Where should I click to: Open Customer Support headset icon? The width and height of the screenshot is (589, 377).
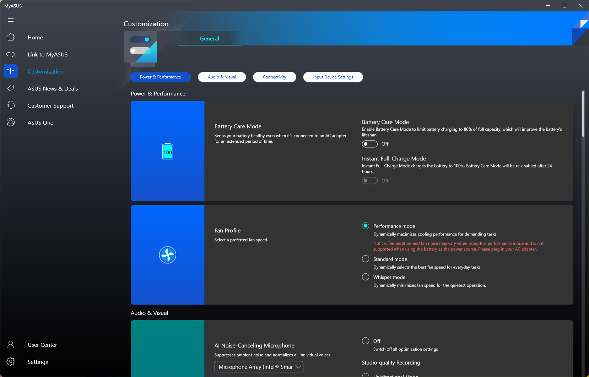(x=11, y=105)
